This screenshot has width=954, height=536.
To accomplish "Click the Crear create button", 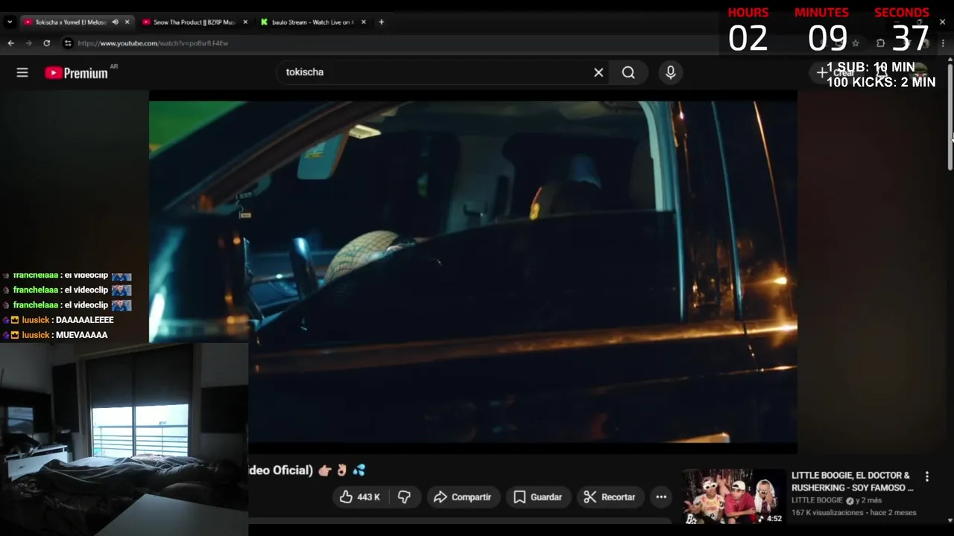I will point(835,72).
